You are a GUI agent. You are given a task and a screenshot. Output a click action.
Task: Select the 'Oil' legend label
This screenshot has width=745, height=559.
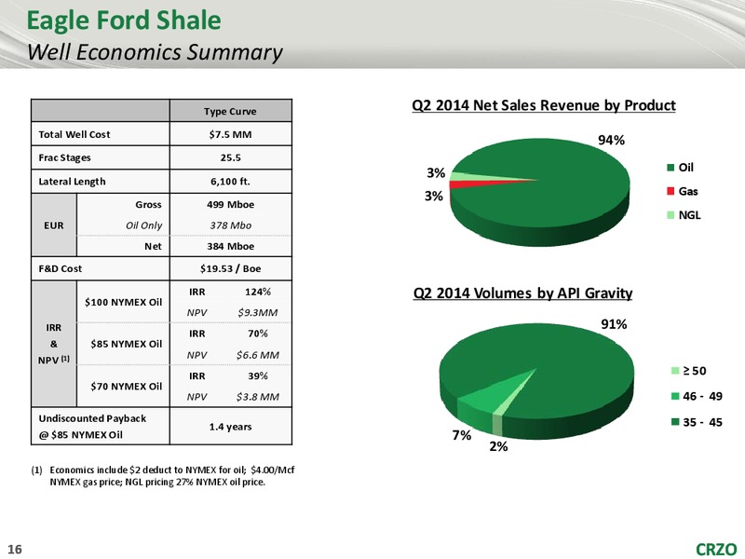coord(686,168)
